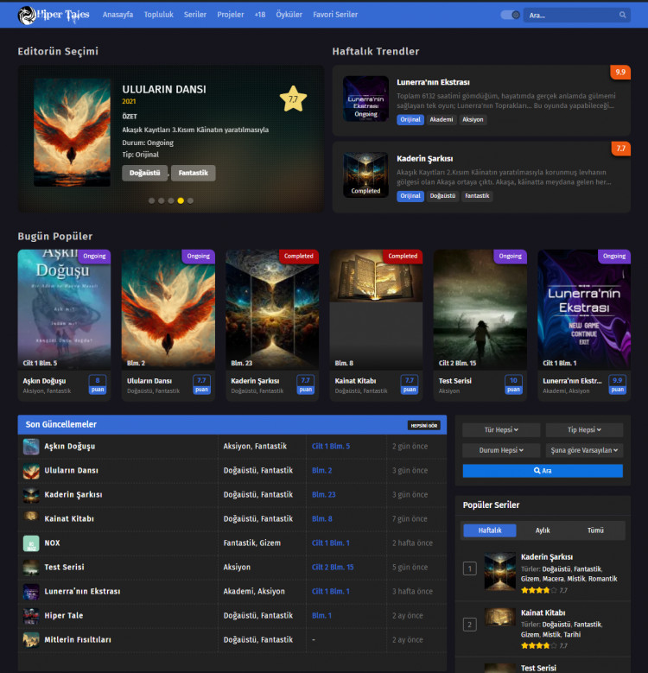Open the Anasayfa menu item

[x=118, y=15]
